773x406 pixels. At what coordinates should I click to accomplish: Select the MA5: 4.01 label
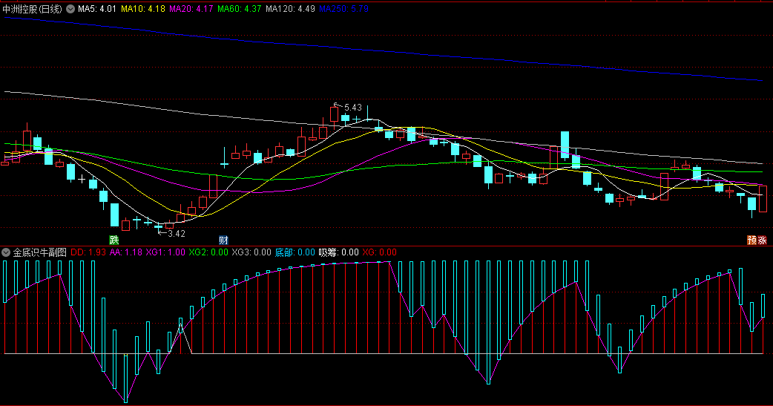pos(97,9)
